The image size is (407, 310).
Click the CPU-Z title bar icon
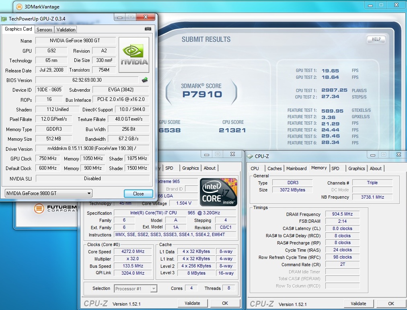click(250, 156)
